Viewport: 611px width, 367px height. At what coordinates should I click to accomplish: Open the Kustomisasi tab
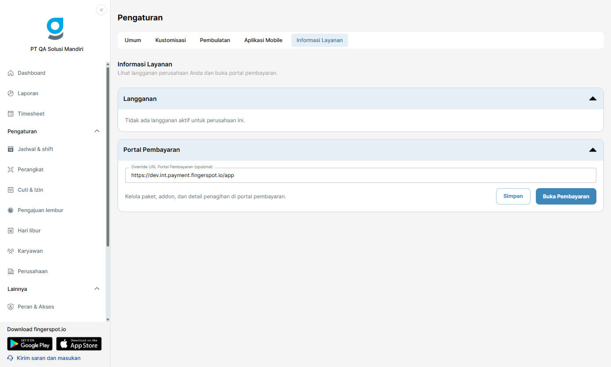(x=171, y=40)
